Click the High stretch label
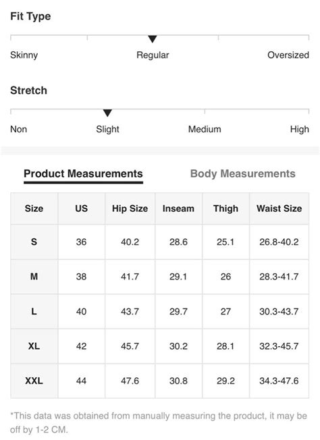Viewport: 320px width, 440px height. pyautogui.click(x=300, y=130)
